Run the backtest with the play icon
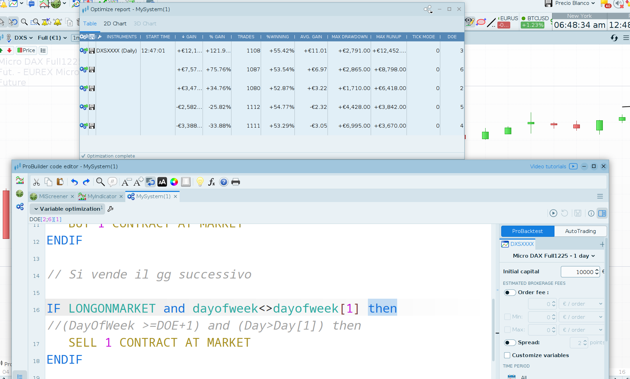The image size is (630, 379). click(x=553, y=213)
